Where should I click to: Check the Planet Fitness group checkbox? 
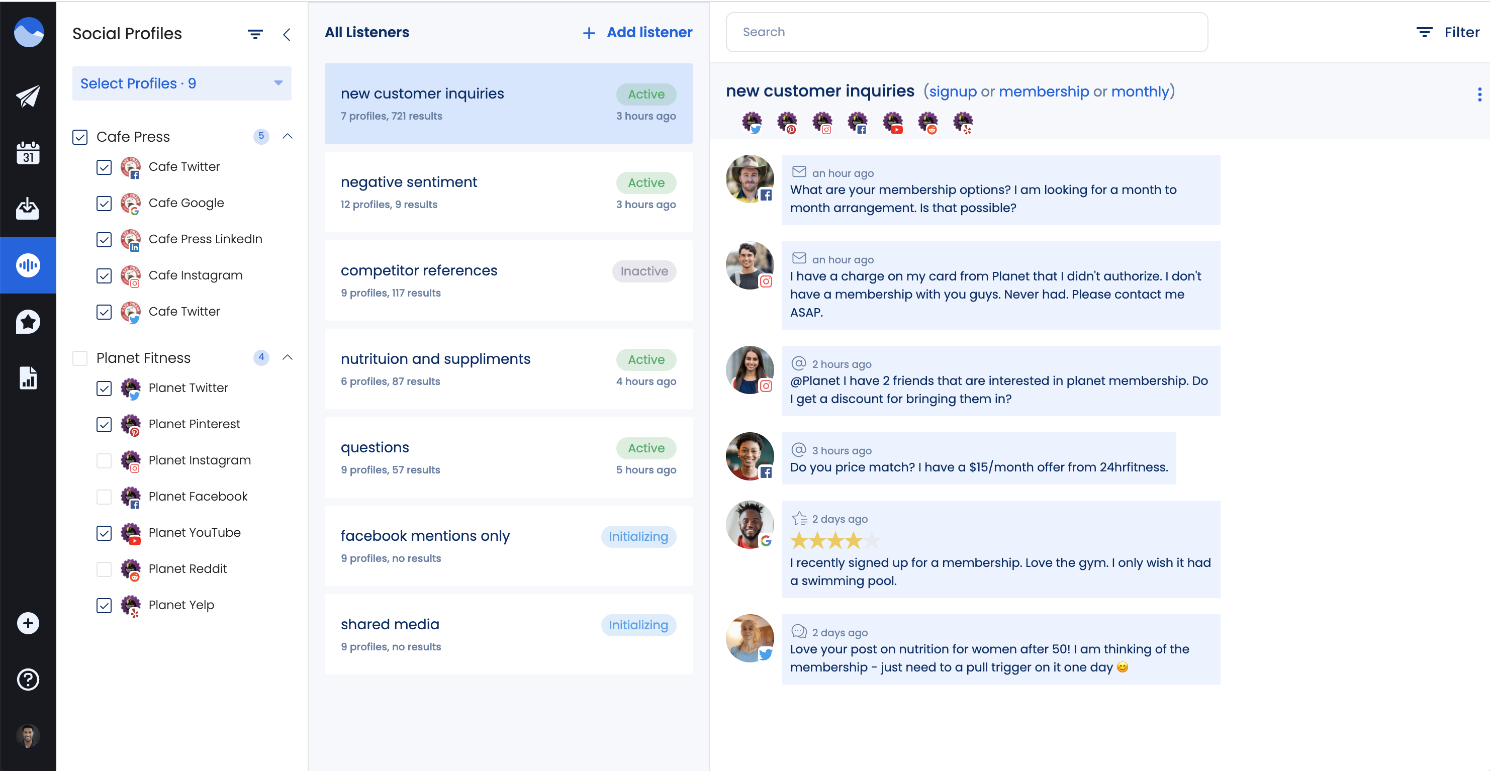click(80, 358)
